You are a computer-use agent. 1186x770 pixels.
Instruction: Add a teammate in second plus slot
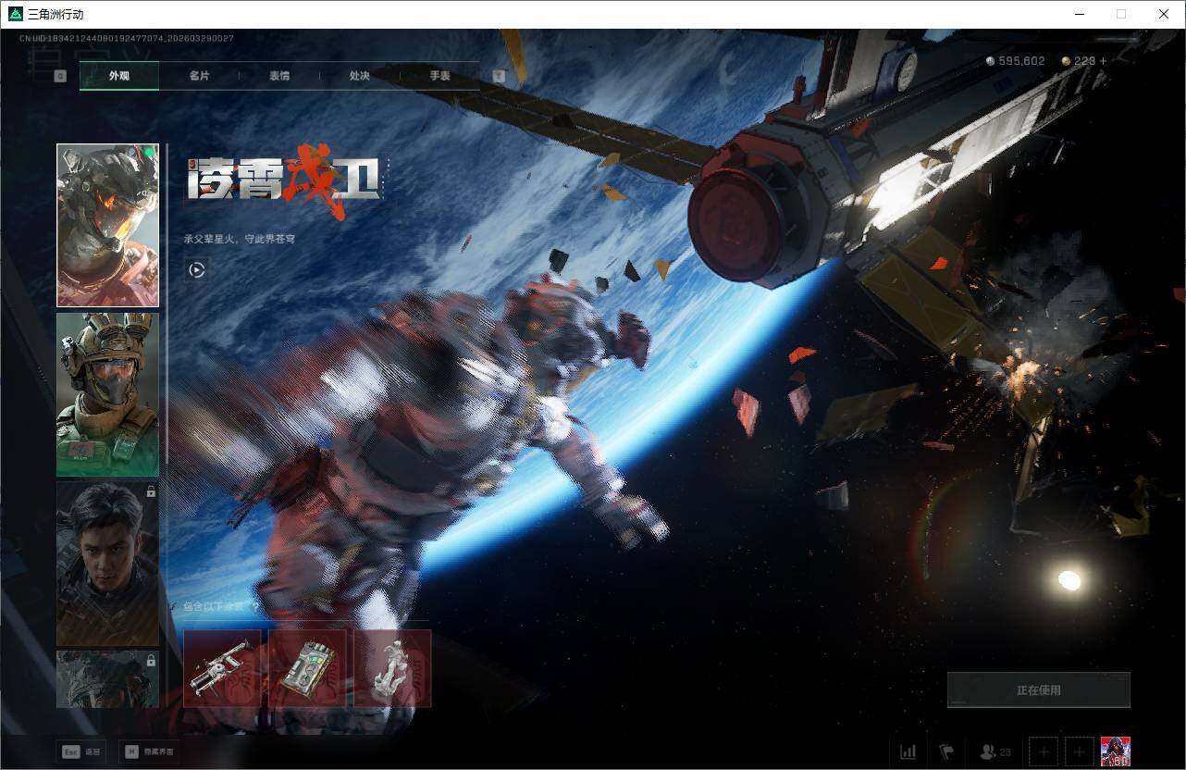pyautogui.click(x=1079, y=751)
